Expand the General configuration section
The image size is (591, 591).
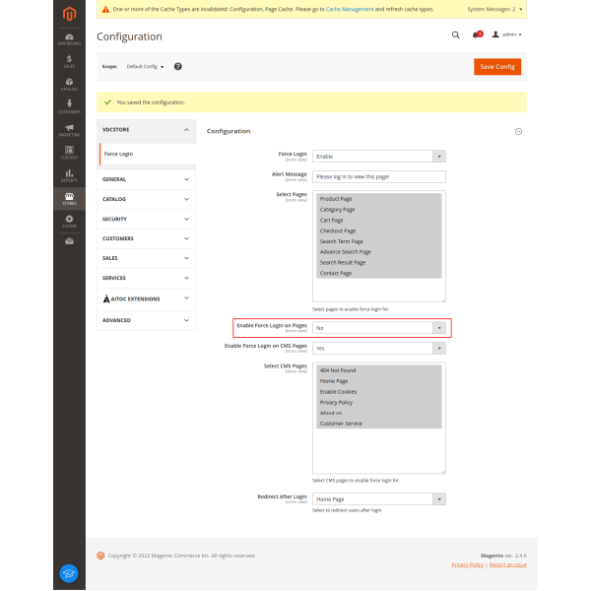[x=146, y=179]
